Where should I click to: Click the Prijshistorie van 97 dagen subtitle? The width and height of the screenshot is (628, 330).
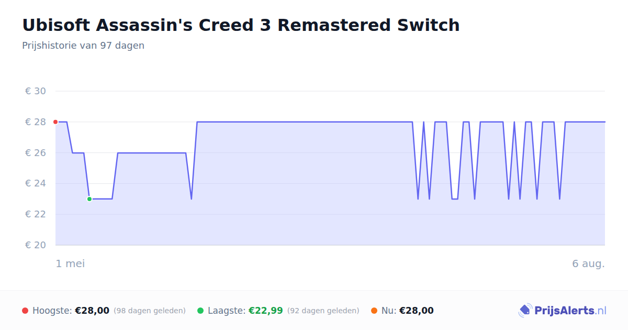pyautogui.click(x=83, y=46)
